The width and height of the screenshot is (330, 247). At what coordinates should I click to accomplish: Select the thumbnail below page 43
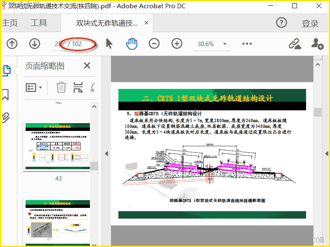57,222
